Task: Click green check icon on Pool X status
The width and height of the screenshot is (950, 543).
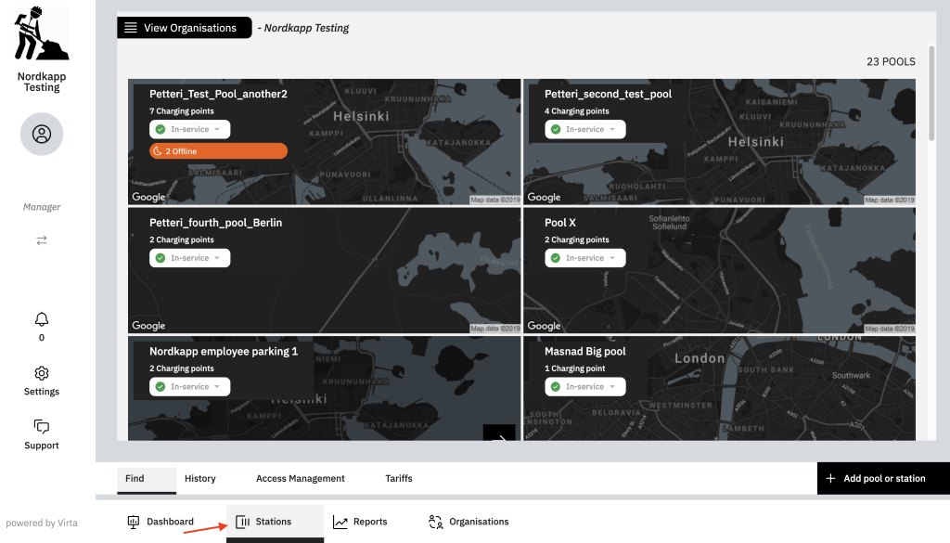Action: click(556, 258)
